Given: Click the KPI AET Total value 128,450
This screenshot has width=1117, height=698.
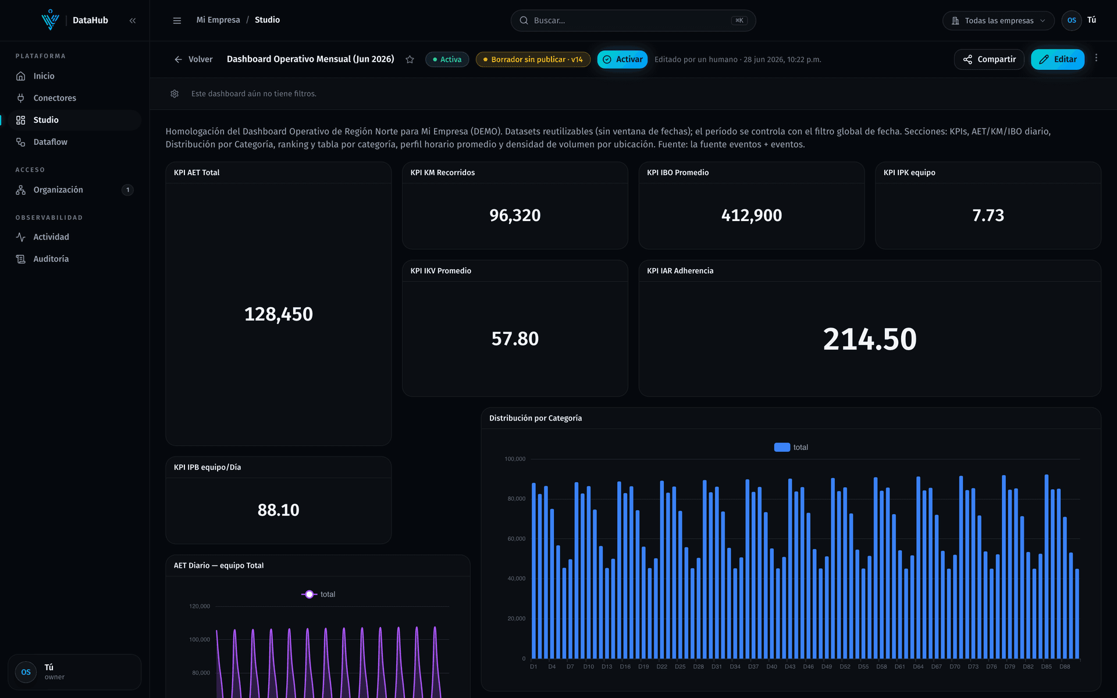Looking at the screenshot, I should tap(278, 314).
